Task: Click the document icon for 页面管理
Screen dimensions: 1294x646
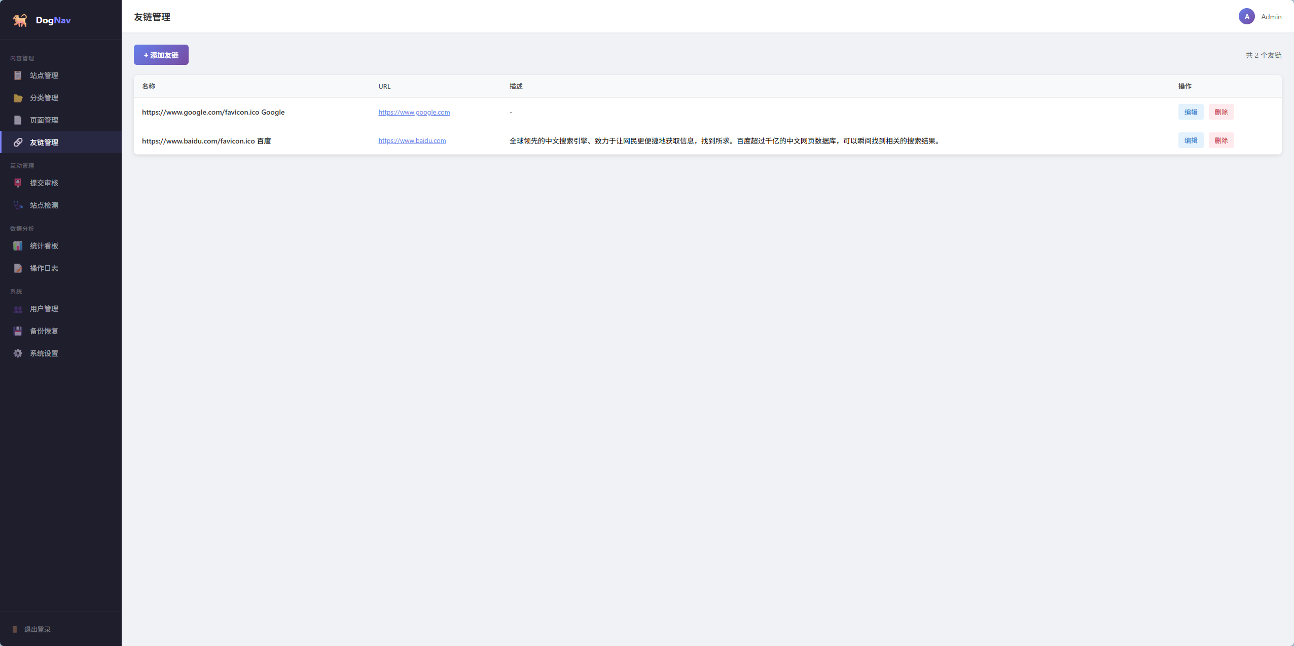Action: [x=18, y=120]
